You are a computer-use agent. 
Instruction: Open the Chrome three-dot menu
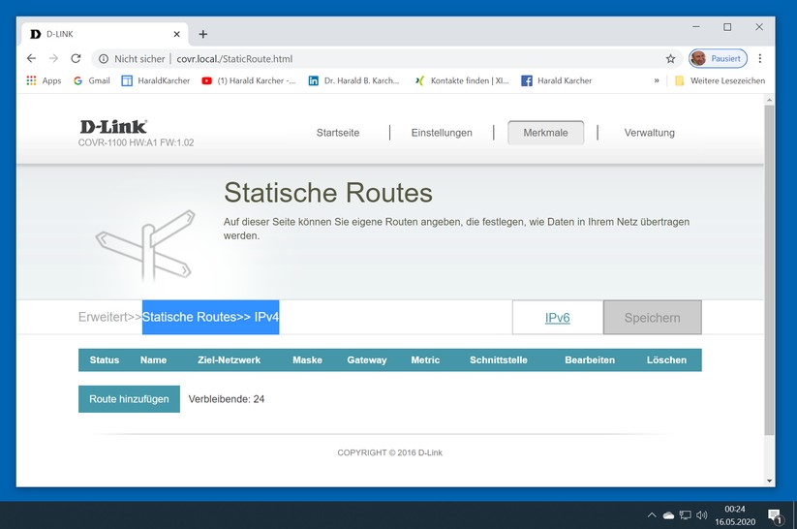pos(760,58)
